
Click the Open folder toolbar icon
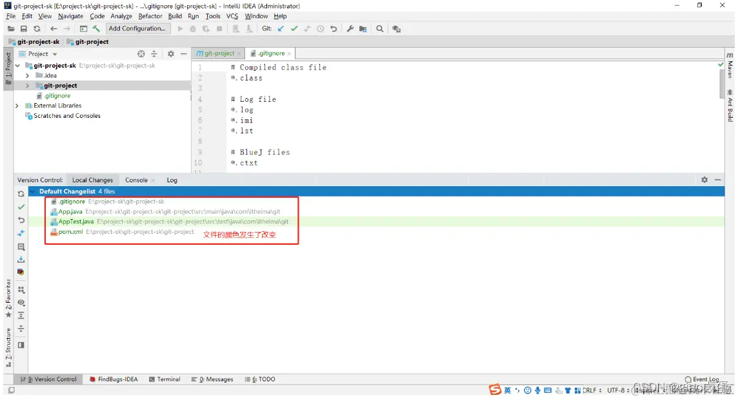click(11, 29)
